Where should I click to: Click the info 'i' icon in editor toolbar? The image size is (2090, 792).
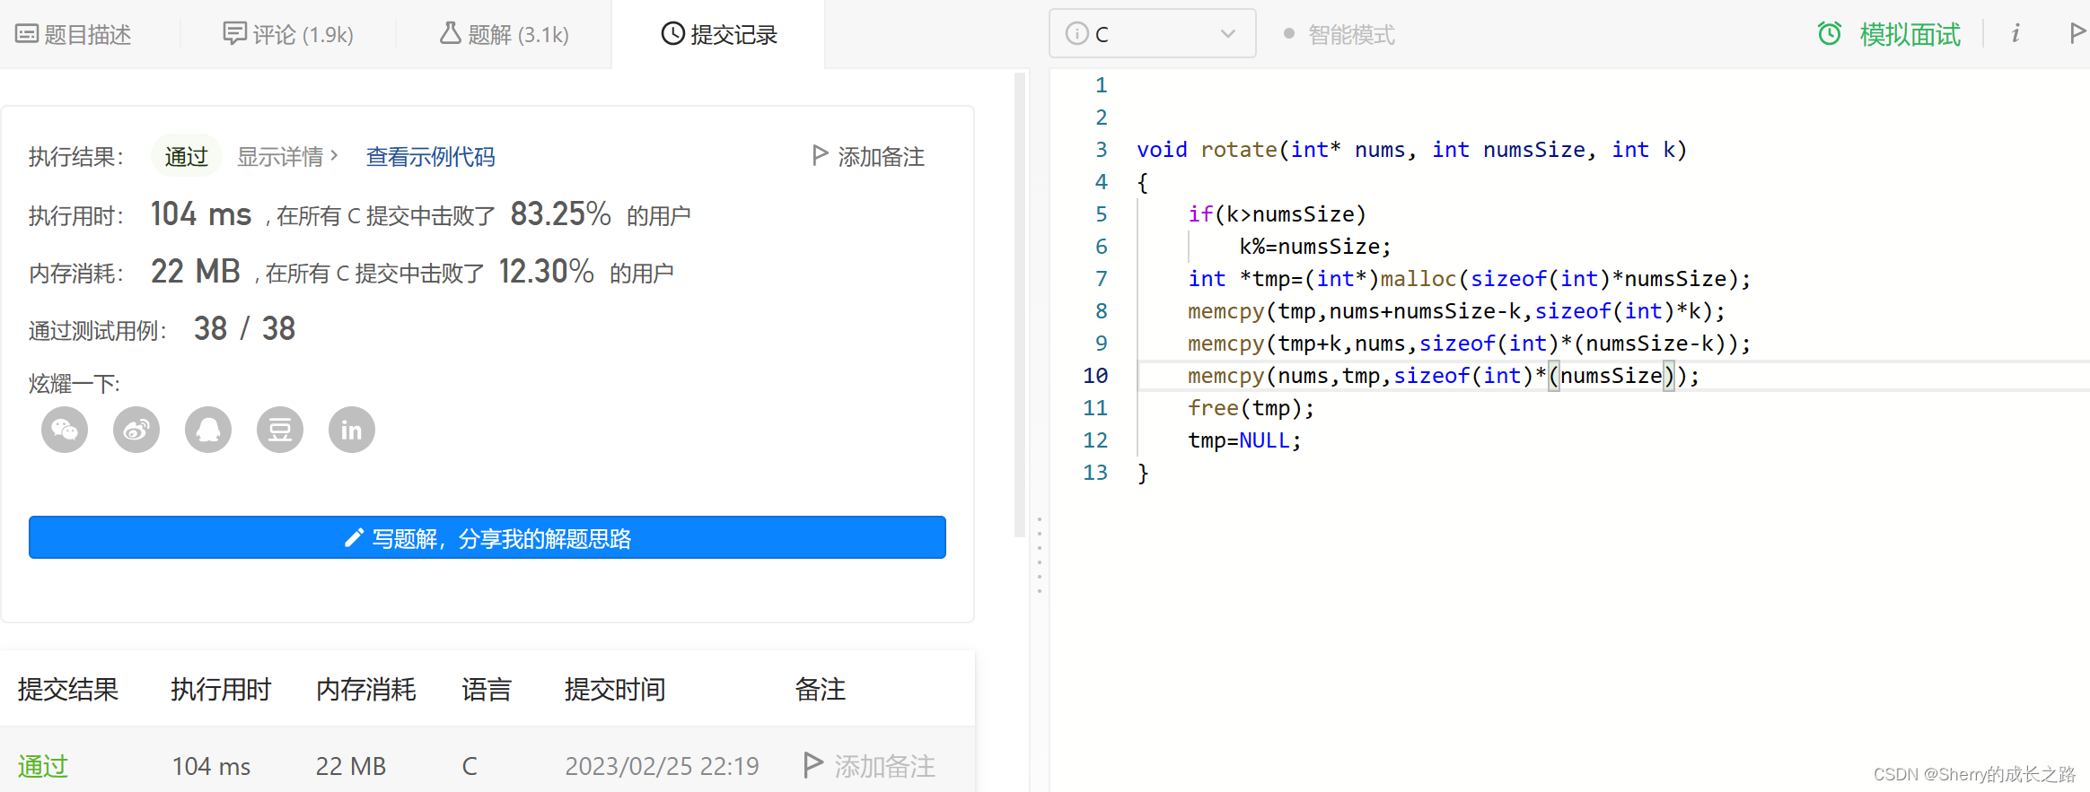click(2015, 34)
